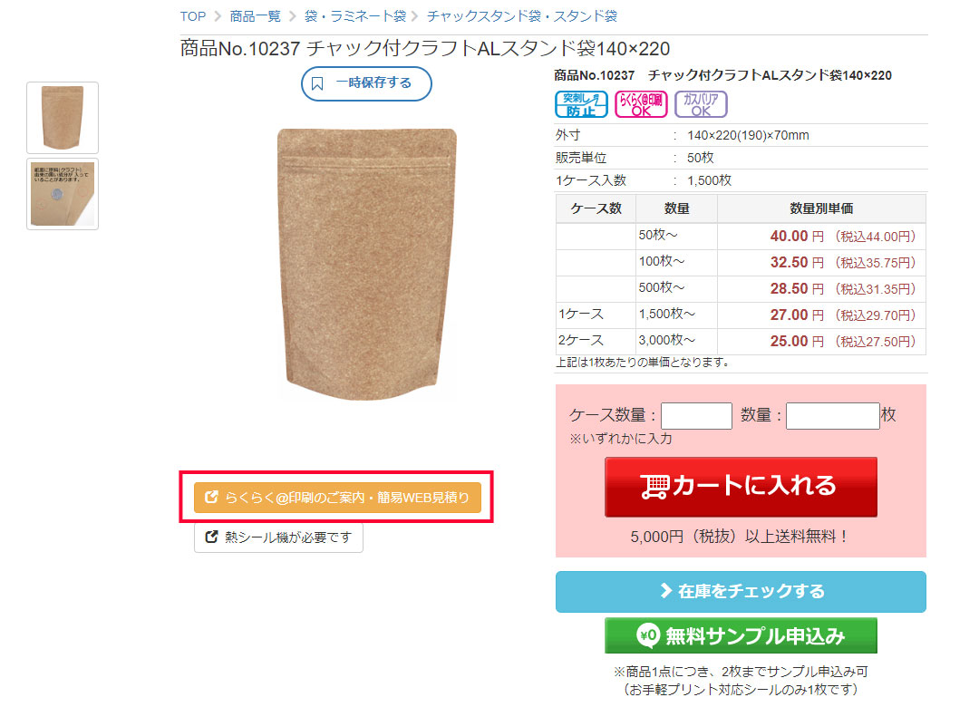Click the ¥0 icon on the free sample button
Image resolution: width=979 pixels, height=707 pixels.
click(648, 635)
